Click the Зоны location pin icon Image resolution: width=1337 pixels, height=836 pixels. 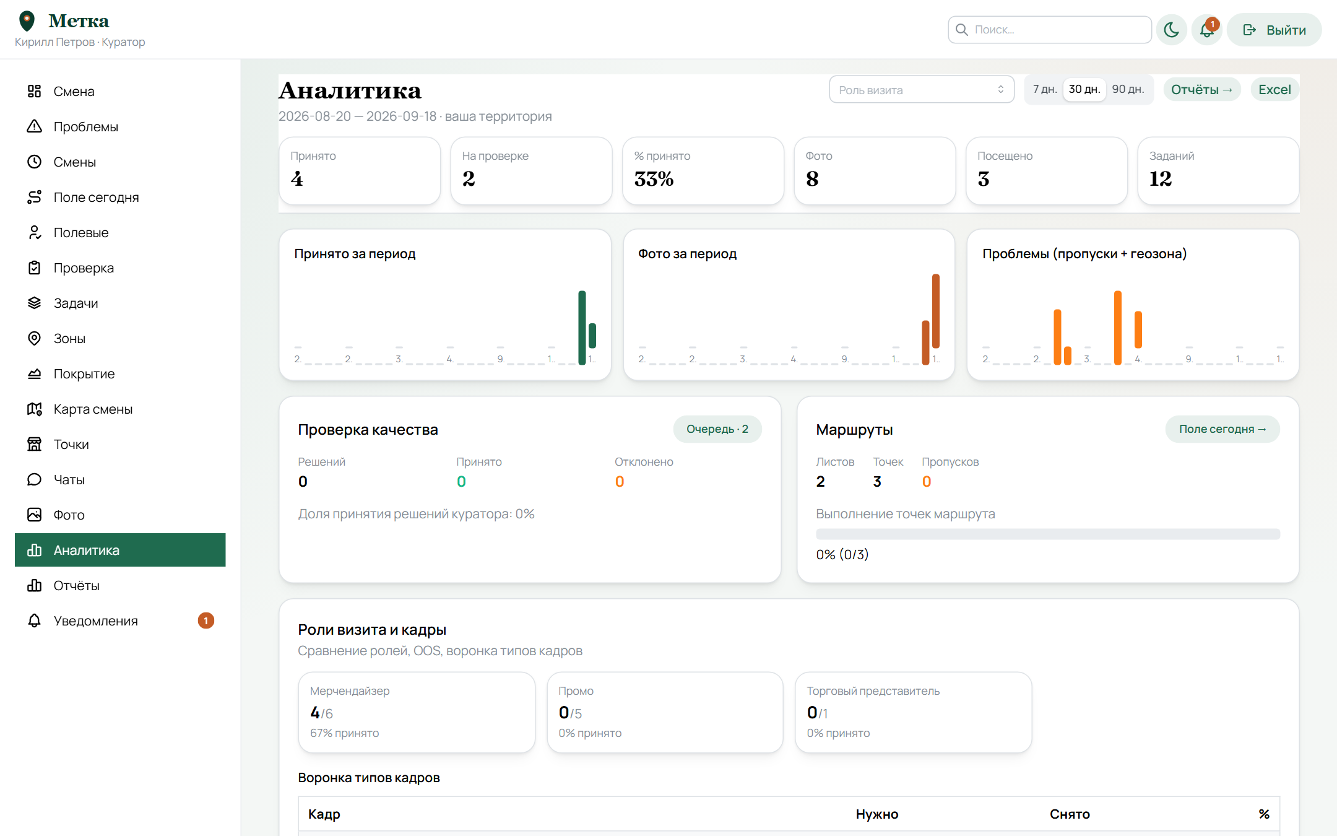34,338
